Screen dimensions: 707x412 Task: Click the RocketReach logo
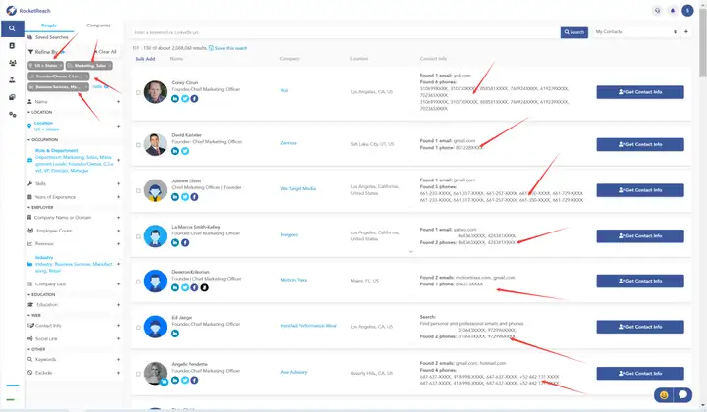27,11
